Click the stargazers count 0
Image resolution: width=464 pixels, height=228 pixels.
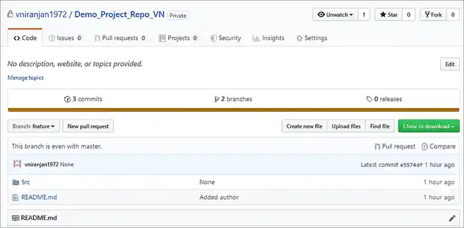pos(409,15)
